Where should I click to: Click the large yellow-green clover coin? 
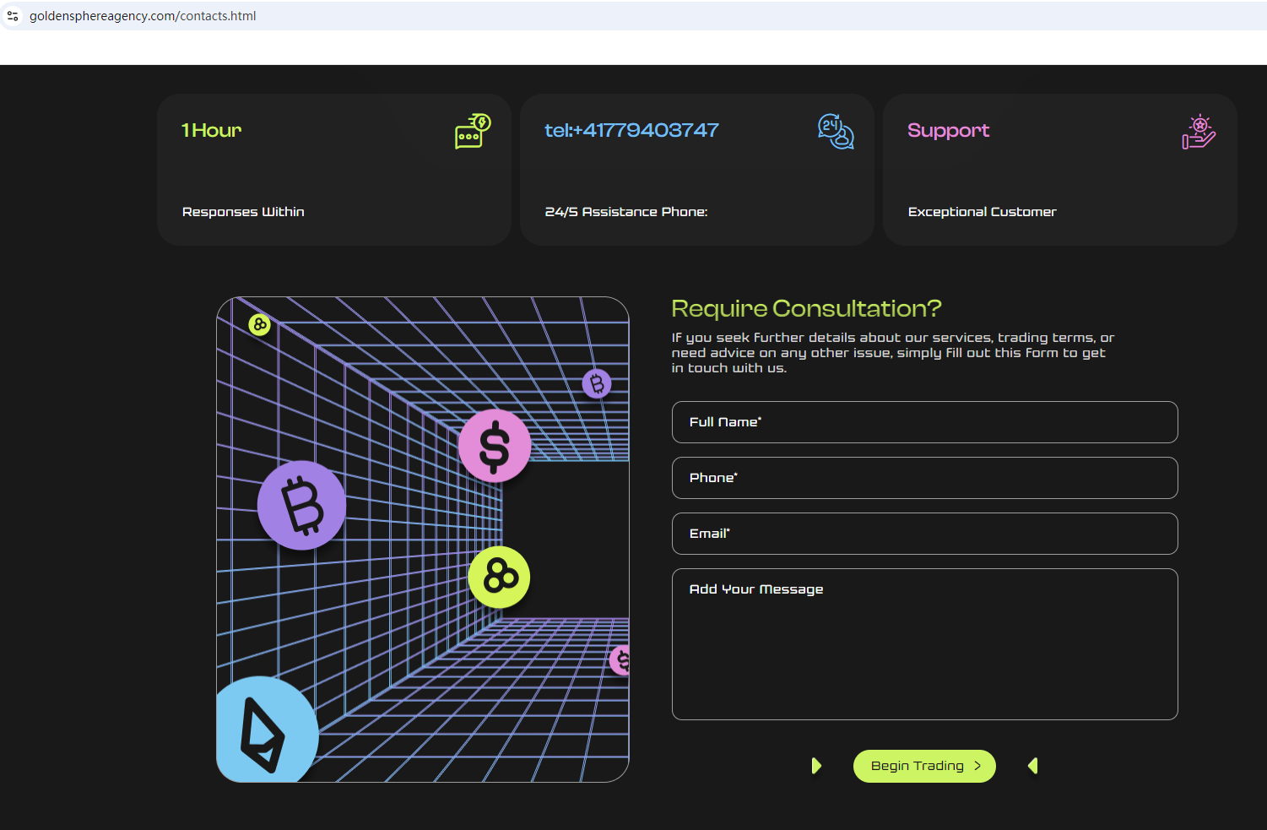tap(499, 578)
